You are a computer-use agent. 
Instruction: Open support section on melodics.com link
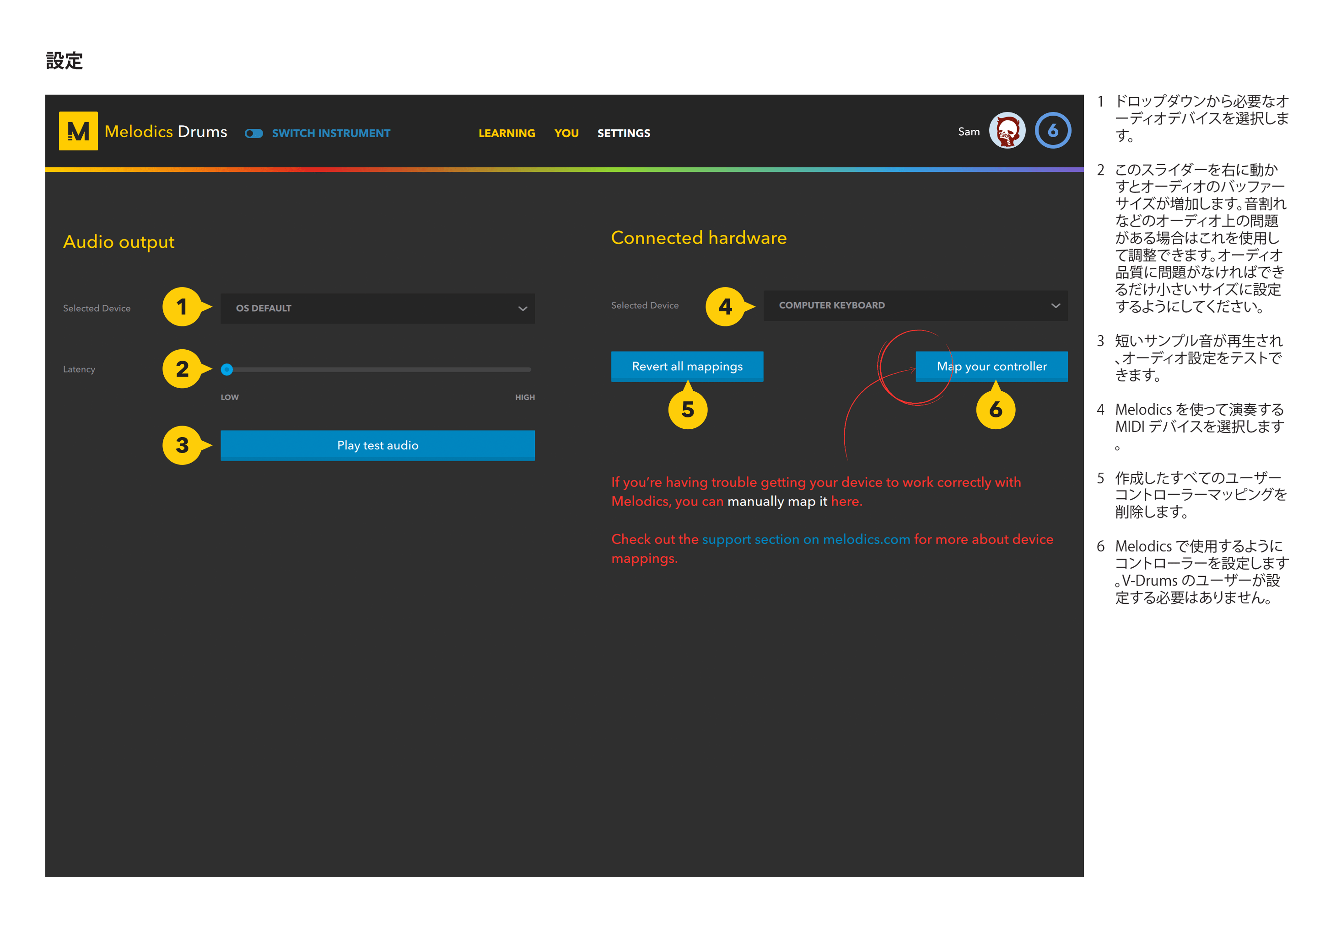click(x=806, y=539)
